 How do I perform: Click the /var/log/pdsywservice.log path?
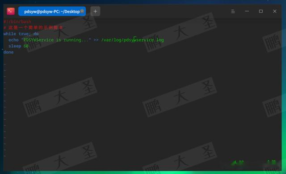[133, 40]
